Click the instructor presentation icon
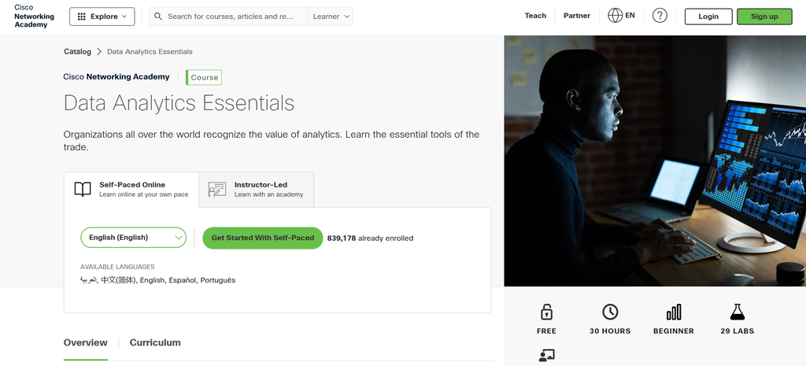 (x=217, y=189)
